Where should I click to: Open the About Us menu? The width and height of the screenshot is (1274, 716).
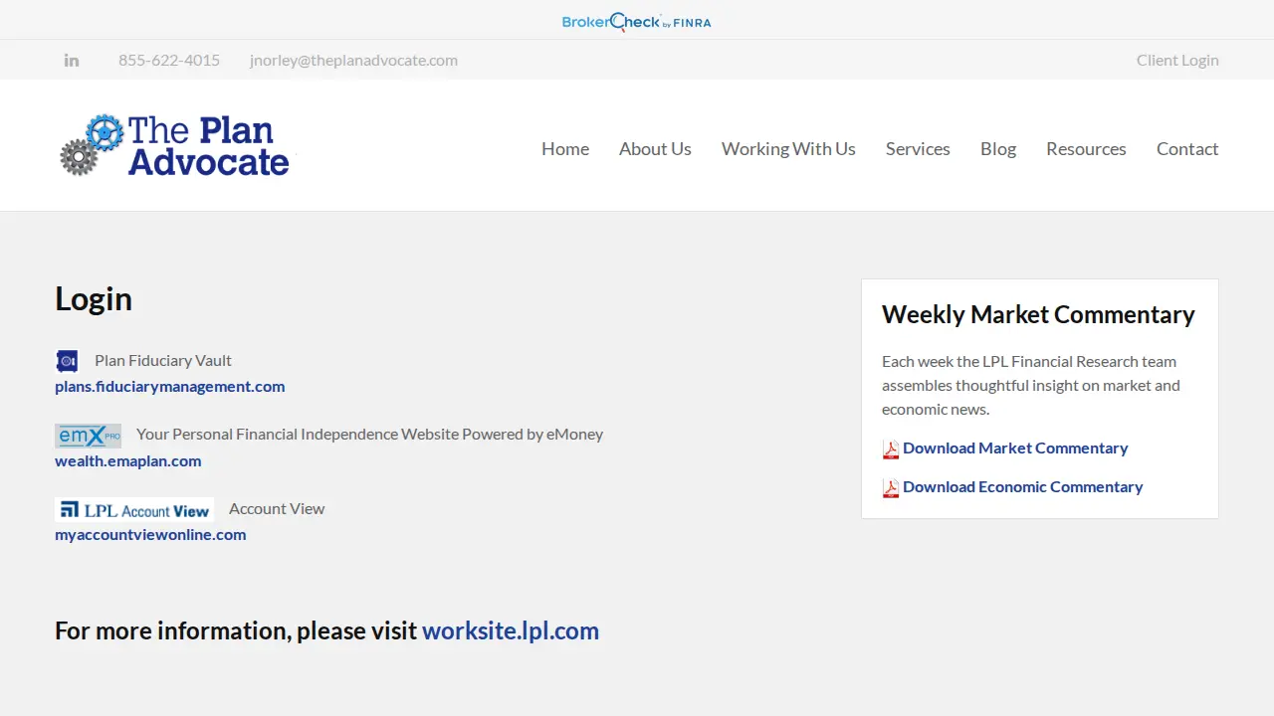[655, 148]
